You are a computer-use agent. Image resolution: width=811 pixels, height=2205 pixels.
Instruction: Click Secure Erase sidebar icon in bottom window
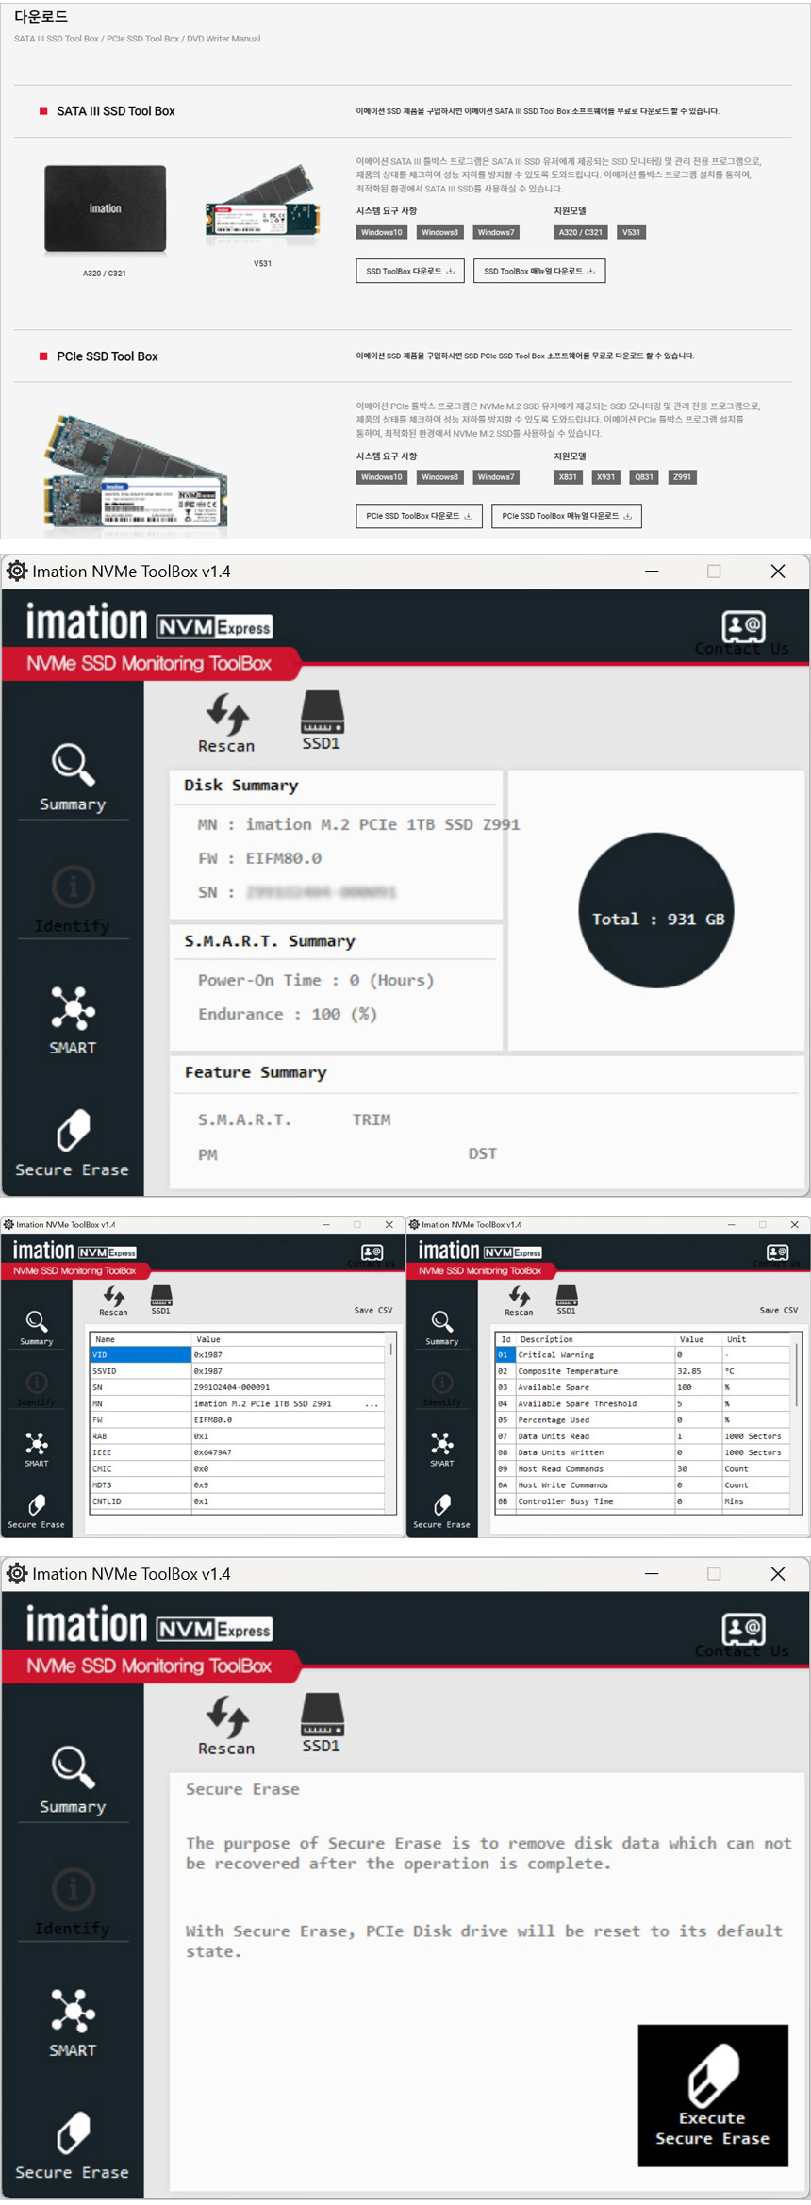click(73, 2132)
